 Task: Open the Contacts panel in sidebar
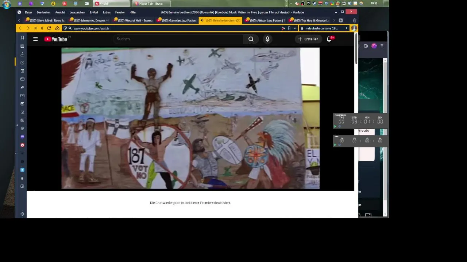22,128
